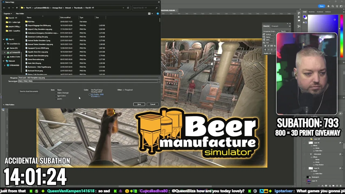Open the font style Regular dropdown
345x194 pixels.
(289, 31)
